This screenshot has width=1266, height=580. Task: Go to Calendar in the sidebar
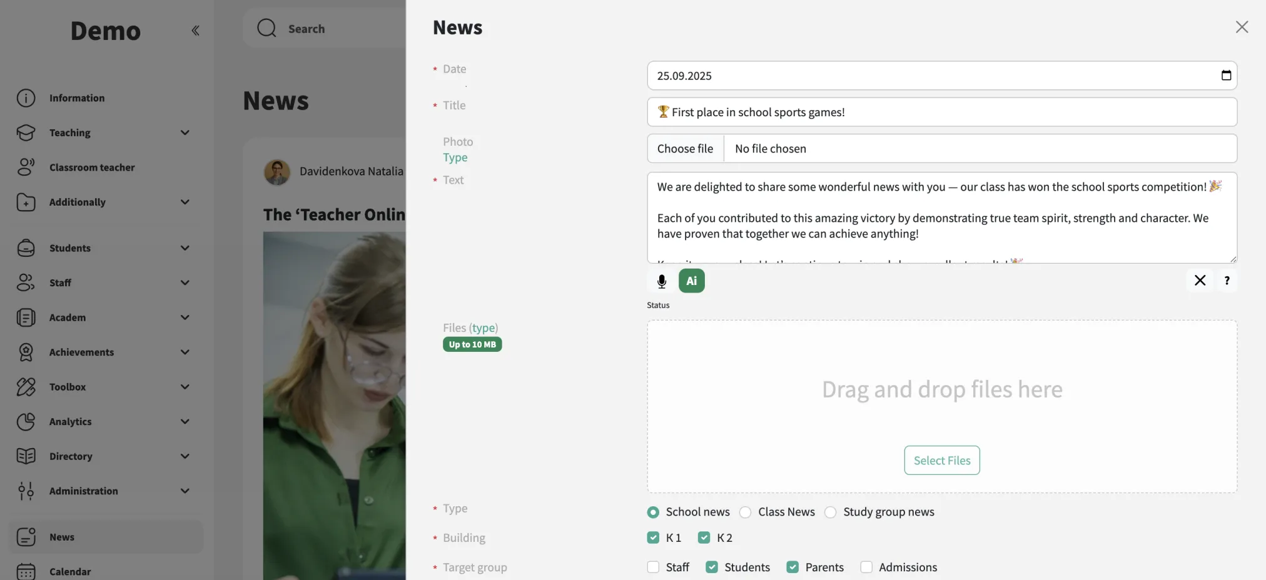[x=70, y=571]
